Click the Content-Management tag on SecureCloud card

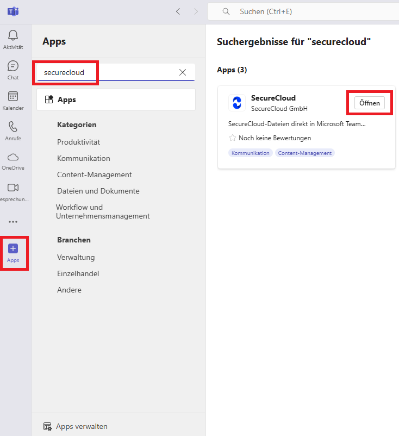[x=305, y=153]
